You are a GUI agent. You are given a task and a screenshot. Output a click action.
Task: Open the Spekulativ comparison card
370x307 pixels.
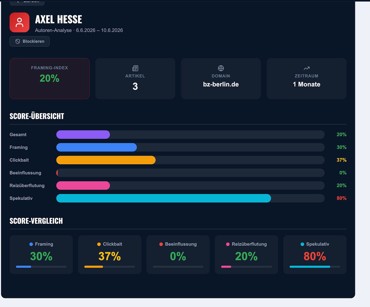[315, 254]
